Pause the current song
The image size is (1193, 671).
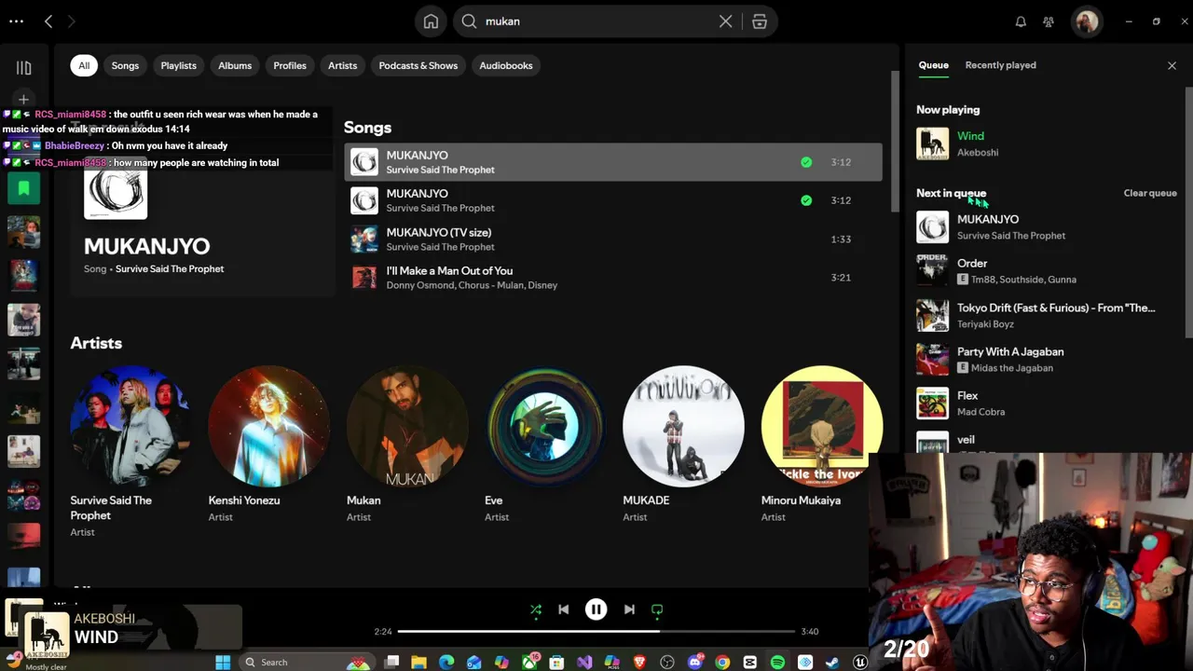tap(596, 609)
